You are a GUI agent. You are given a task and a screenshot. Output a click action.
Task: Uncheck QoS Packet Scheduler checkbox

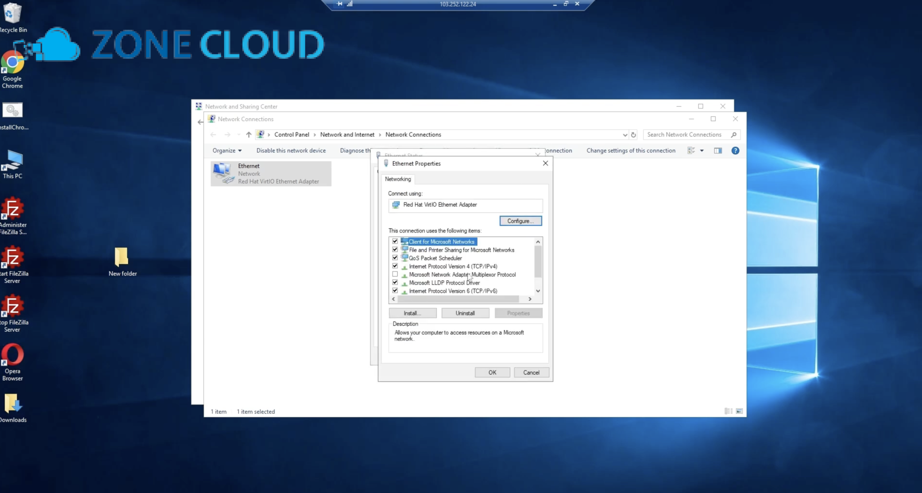tap(395, 258)
